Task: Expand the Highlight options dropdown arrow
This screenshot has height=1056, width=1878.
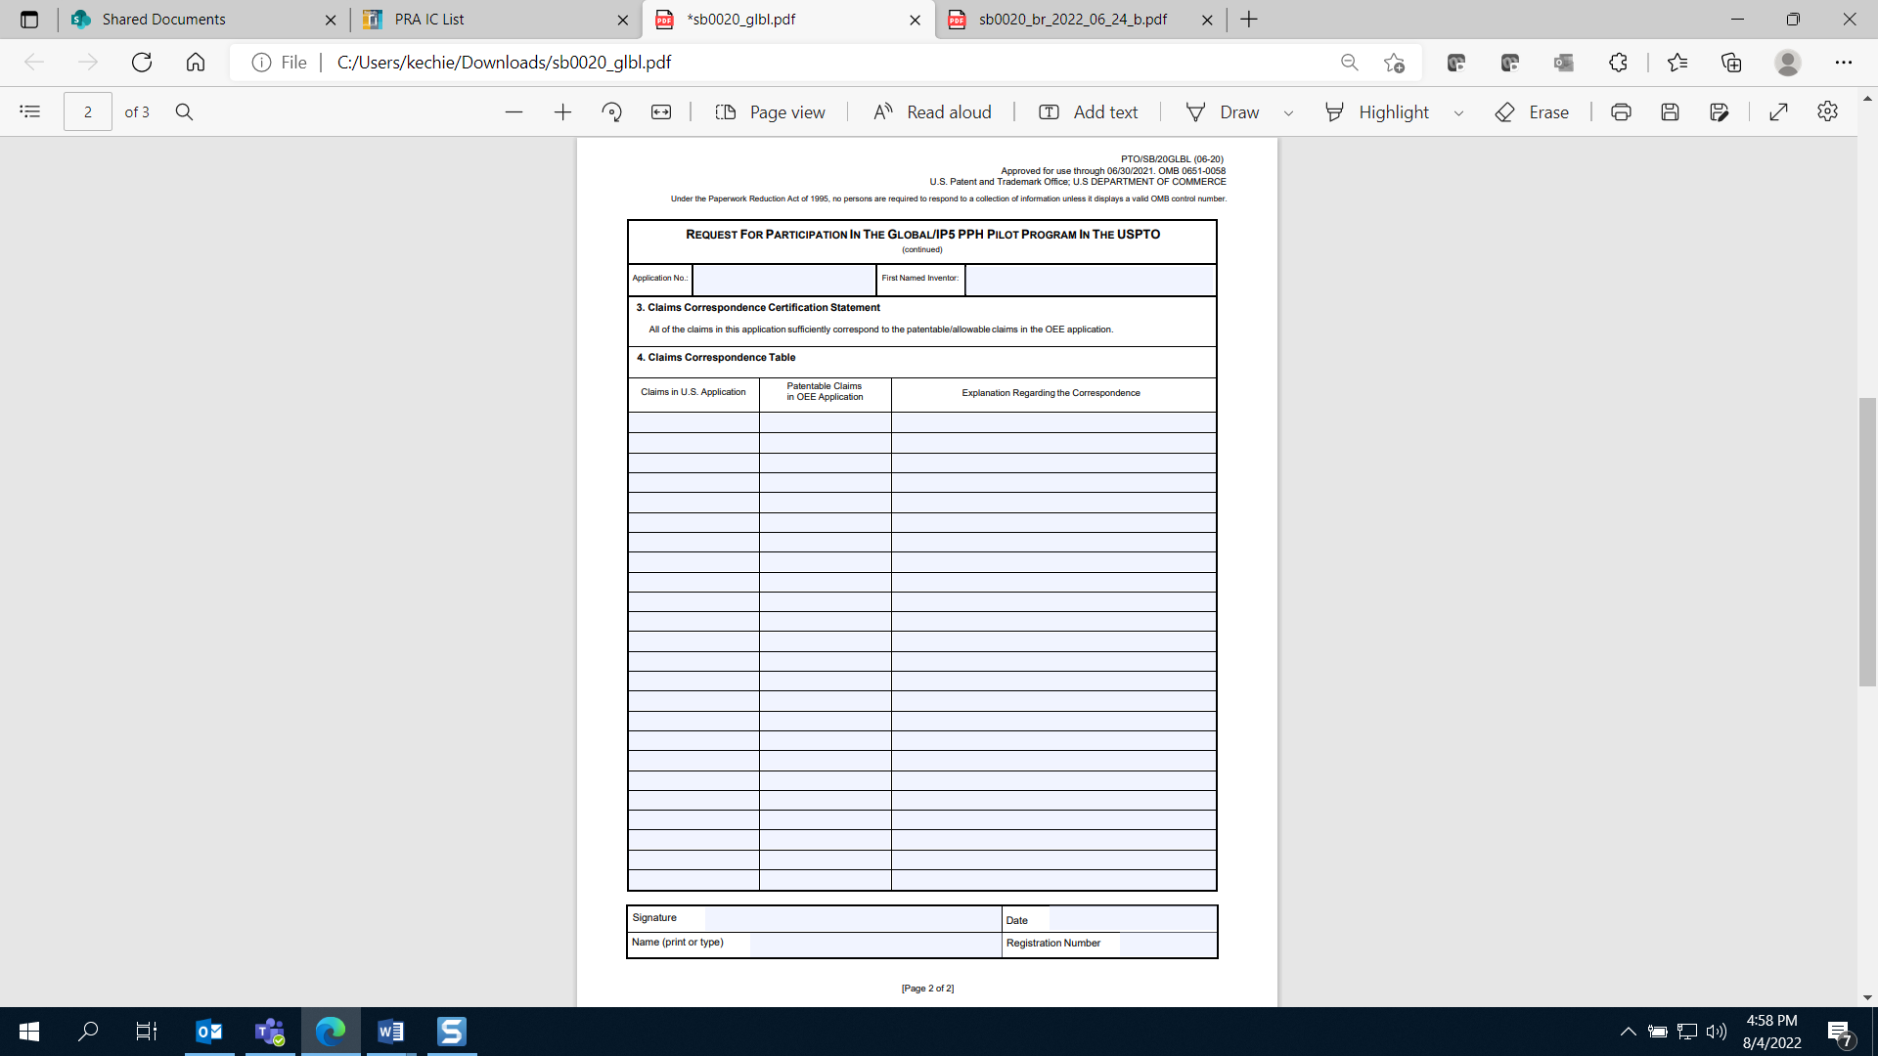Action: click(x=1458, y=113)
